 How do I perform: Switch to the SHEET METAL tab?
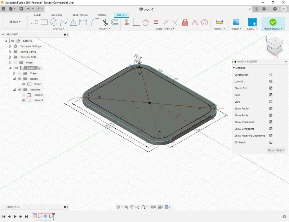click(80, 15)
